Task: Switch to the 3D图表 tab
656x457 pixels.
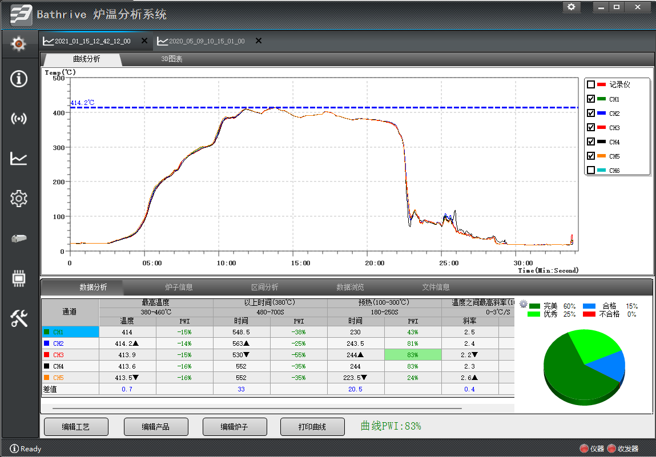Action: click(x=171, y=59)
